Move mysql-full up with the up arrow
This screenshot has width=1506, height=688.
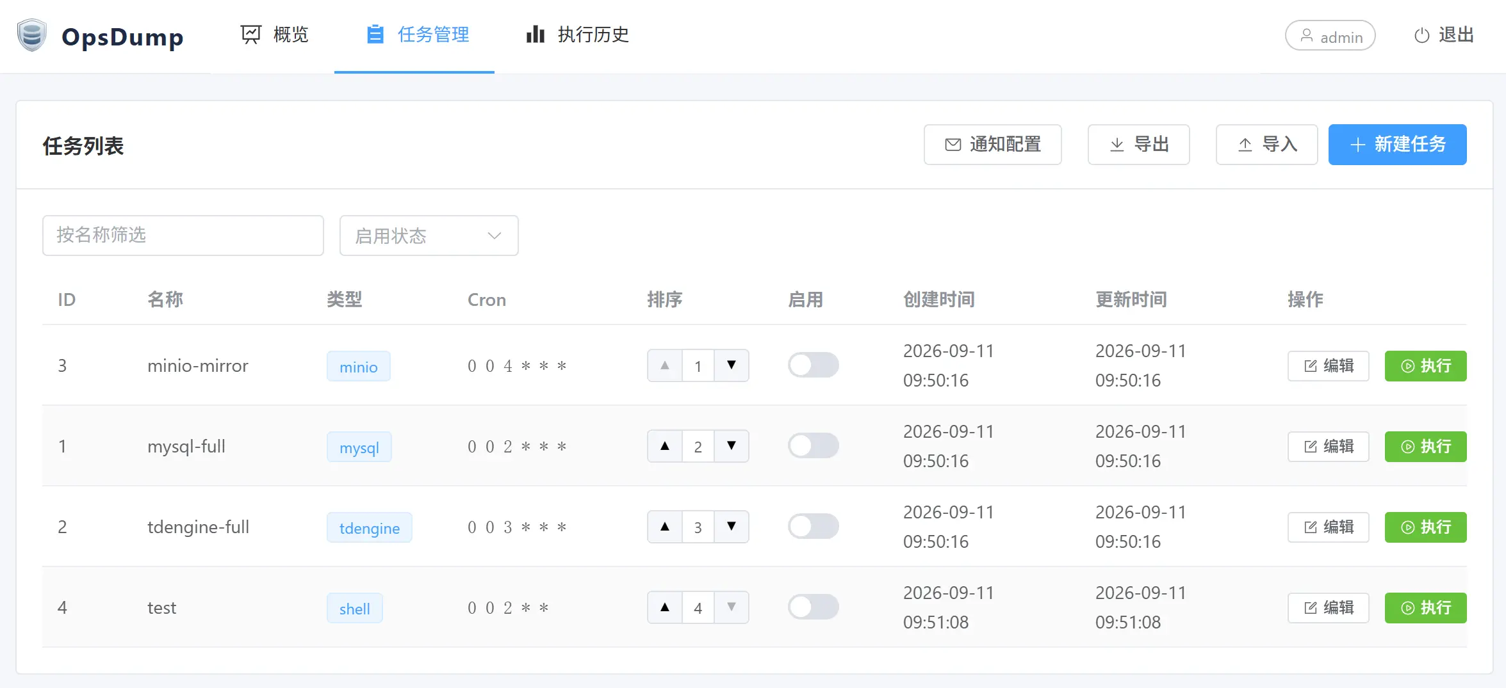pos(665,446)
